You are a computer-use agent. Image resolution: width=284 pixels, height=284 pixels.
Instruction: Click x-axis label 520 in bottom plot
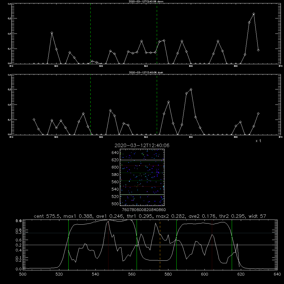[59, 274]
